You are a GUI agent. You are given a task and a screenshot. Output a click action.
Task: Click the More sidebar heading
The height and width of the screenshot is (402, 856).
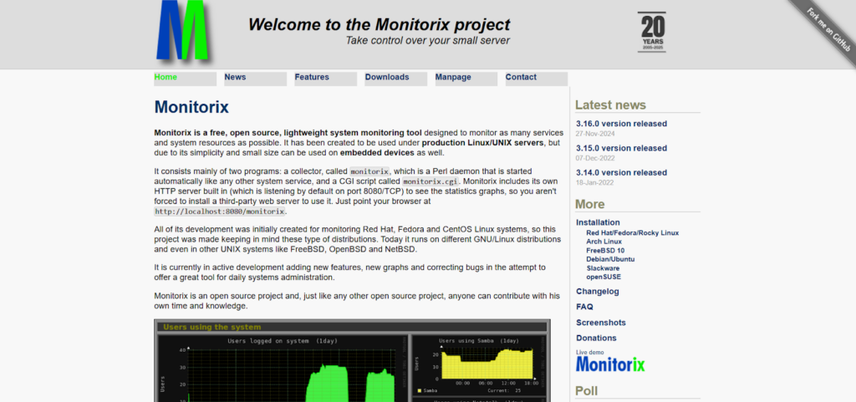pos(589,205)
